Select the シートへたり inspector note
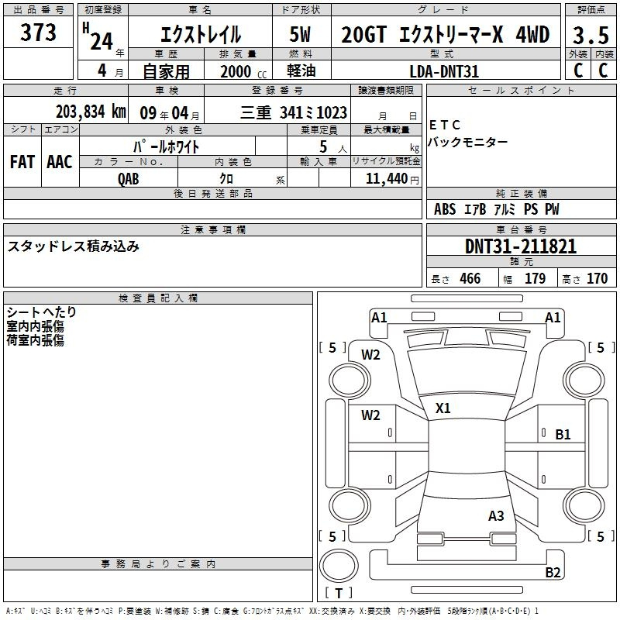The width and height of the screenshot is (620, 620). pyautogui.click(x=42, y=312)
